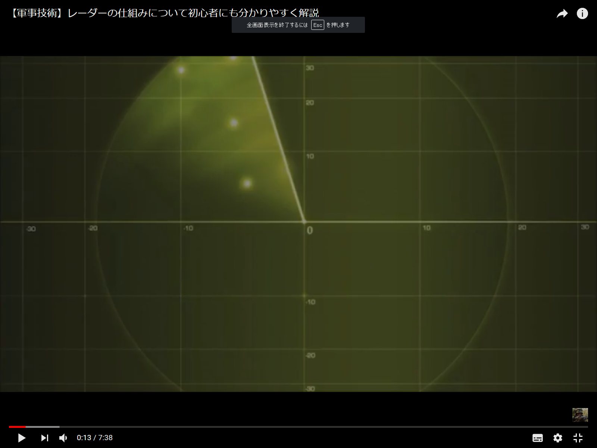The height and width of the screenshot is (448, 597).
Task: Jump to the end of the grey buffered segment
Action: click(x=59, y=427)
